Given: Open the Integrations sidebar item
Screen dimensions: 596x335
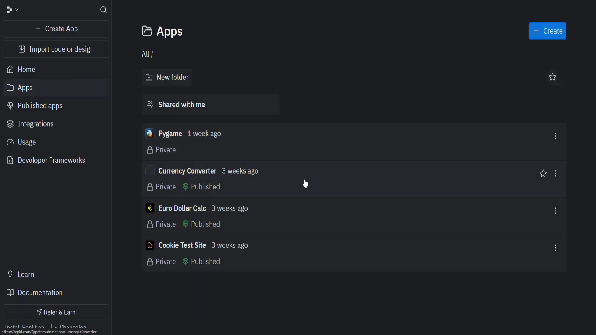Looking at the screenshot, I should (x=35, y=124).
